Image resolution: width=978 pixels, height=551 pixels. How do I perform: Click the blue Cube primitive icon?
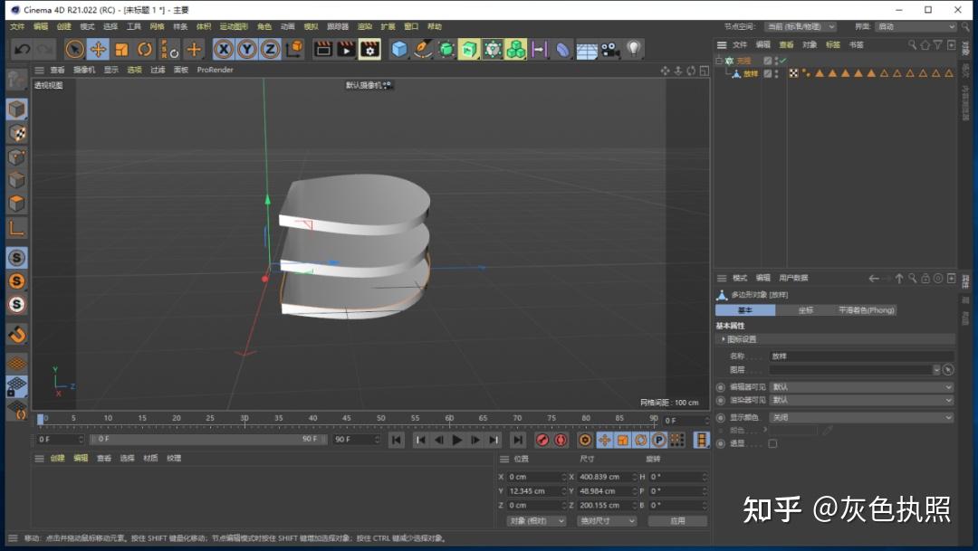click(x=399, y=50)
